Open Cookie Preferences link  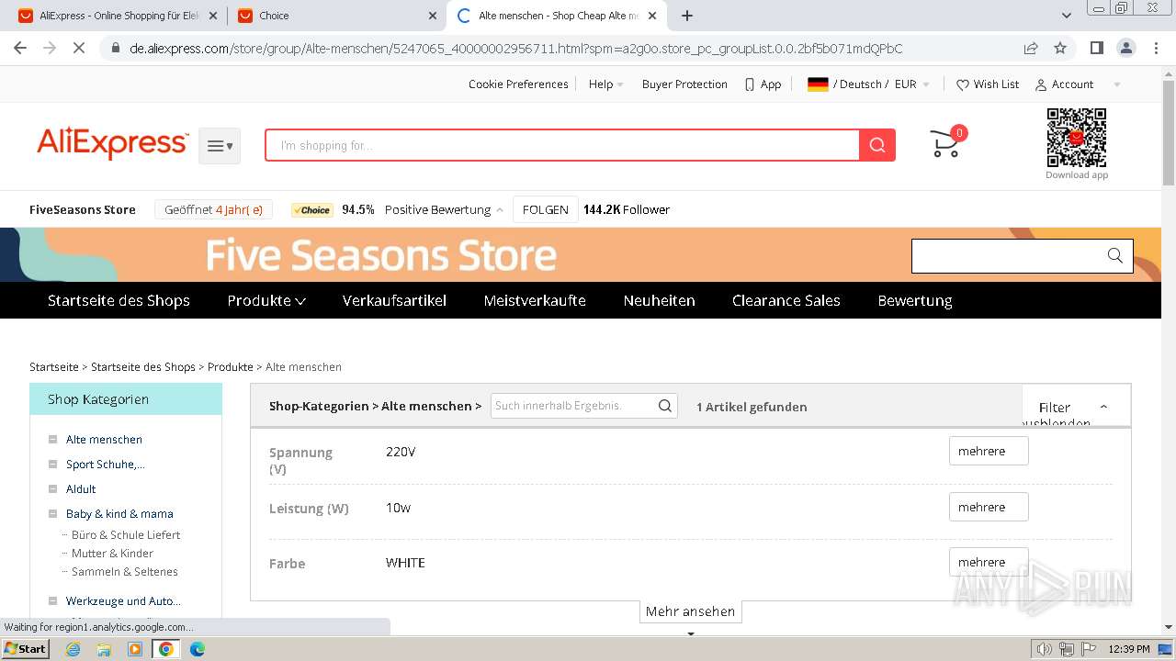coord(518,84)
